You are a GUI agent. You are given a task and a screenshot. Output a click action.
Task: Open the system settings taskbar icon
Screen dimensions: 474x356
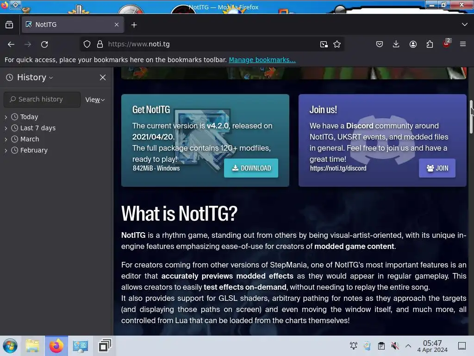tap(81, 346)
